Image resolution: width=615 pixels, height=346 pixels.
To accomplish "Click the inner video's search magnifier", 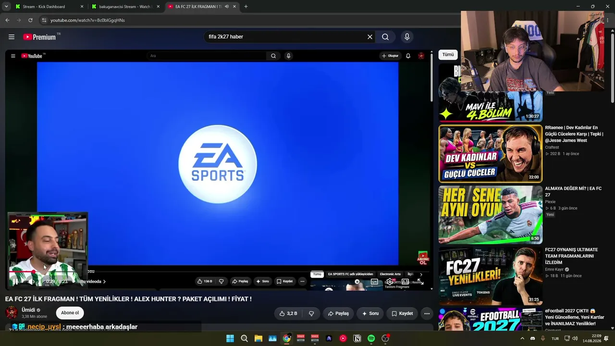I will (x=273, y=56).
